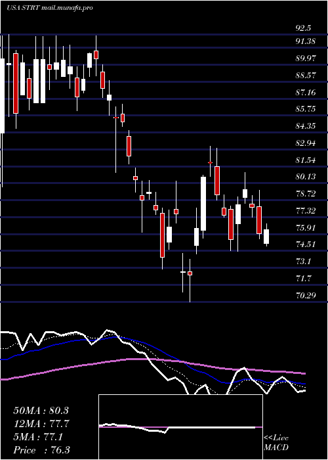The width and height of the screenshot is (328, 460).
Task: Select the 89.97 price axis label
Action: [x=305, y=58]
